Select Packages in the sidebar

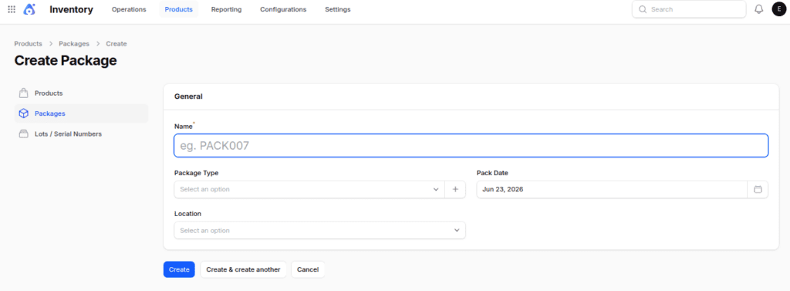[81, 113]
